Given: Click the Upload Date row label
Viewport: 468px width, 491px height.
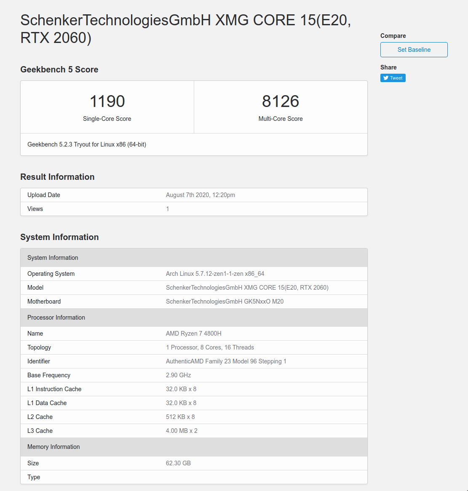Looking at the screenshot, I should tap(43, 195).
